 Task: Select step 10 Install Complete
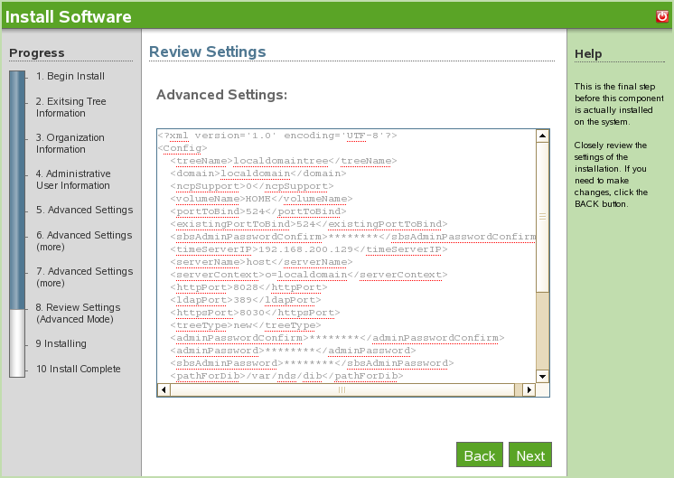point(79,369)
